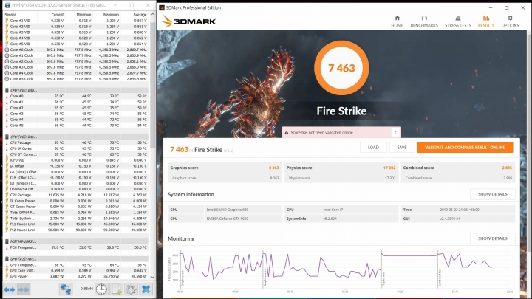532x299 pixels.
Task: Click the HWiNFO elapsed time 0:05:46
Action: click(x=86, y=289)
